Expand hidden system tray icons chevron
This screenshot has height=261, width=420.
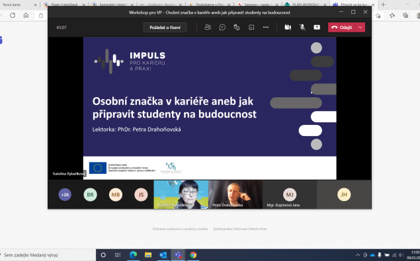coord(358,255)
